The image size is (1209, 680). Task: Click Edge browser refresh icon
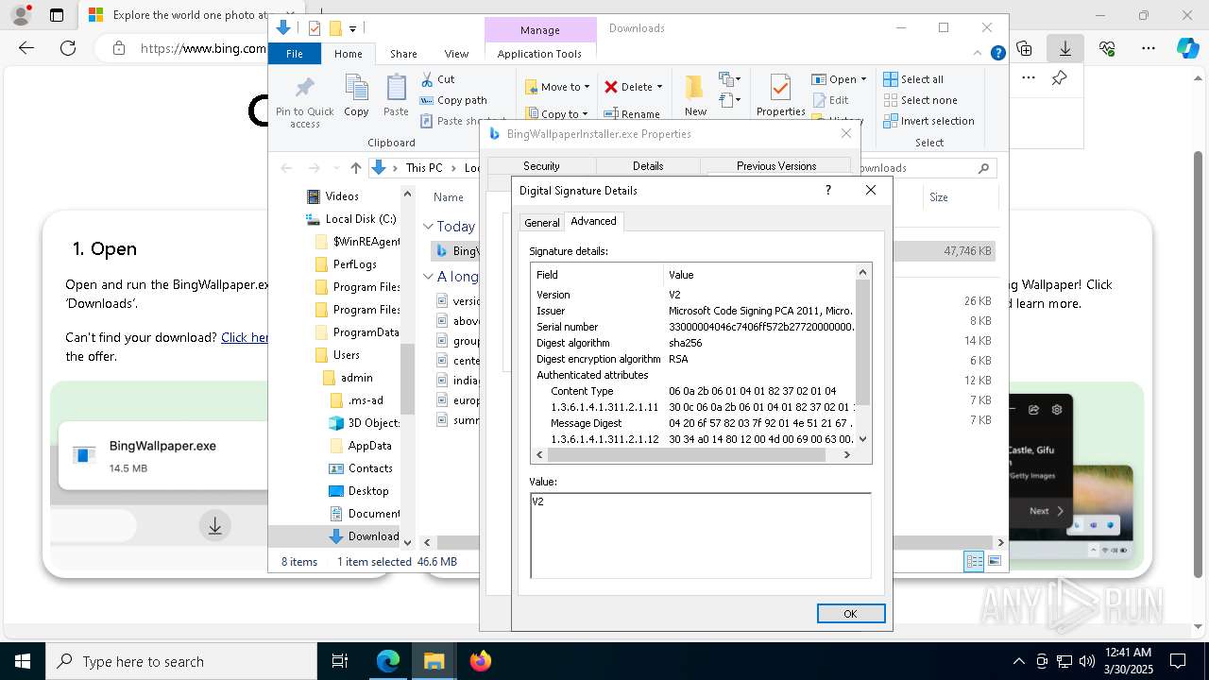[x=68, y=48]
